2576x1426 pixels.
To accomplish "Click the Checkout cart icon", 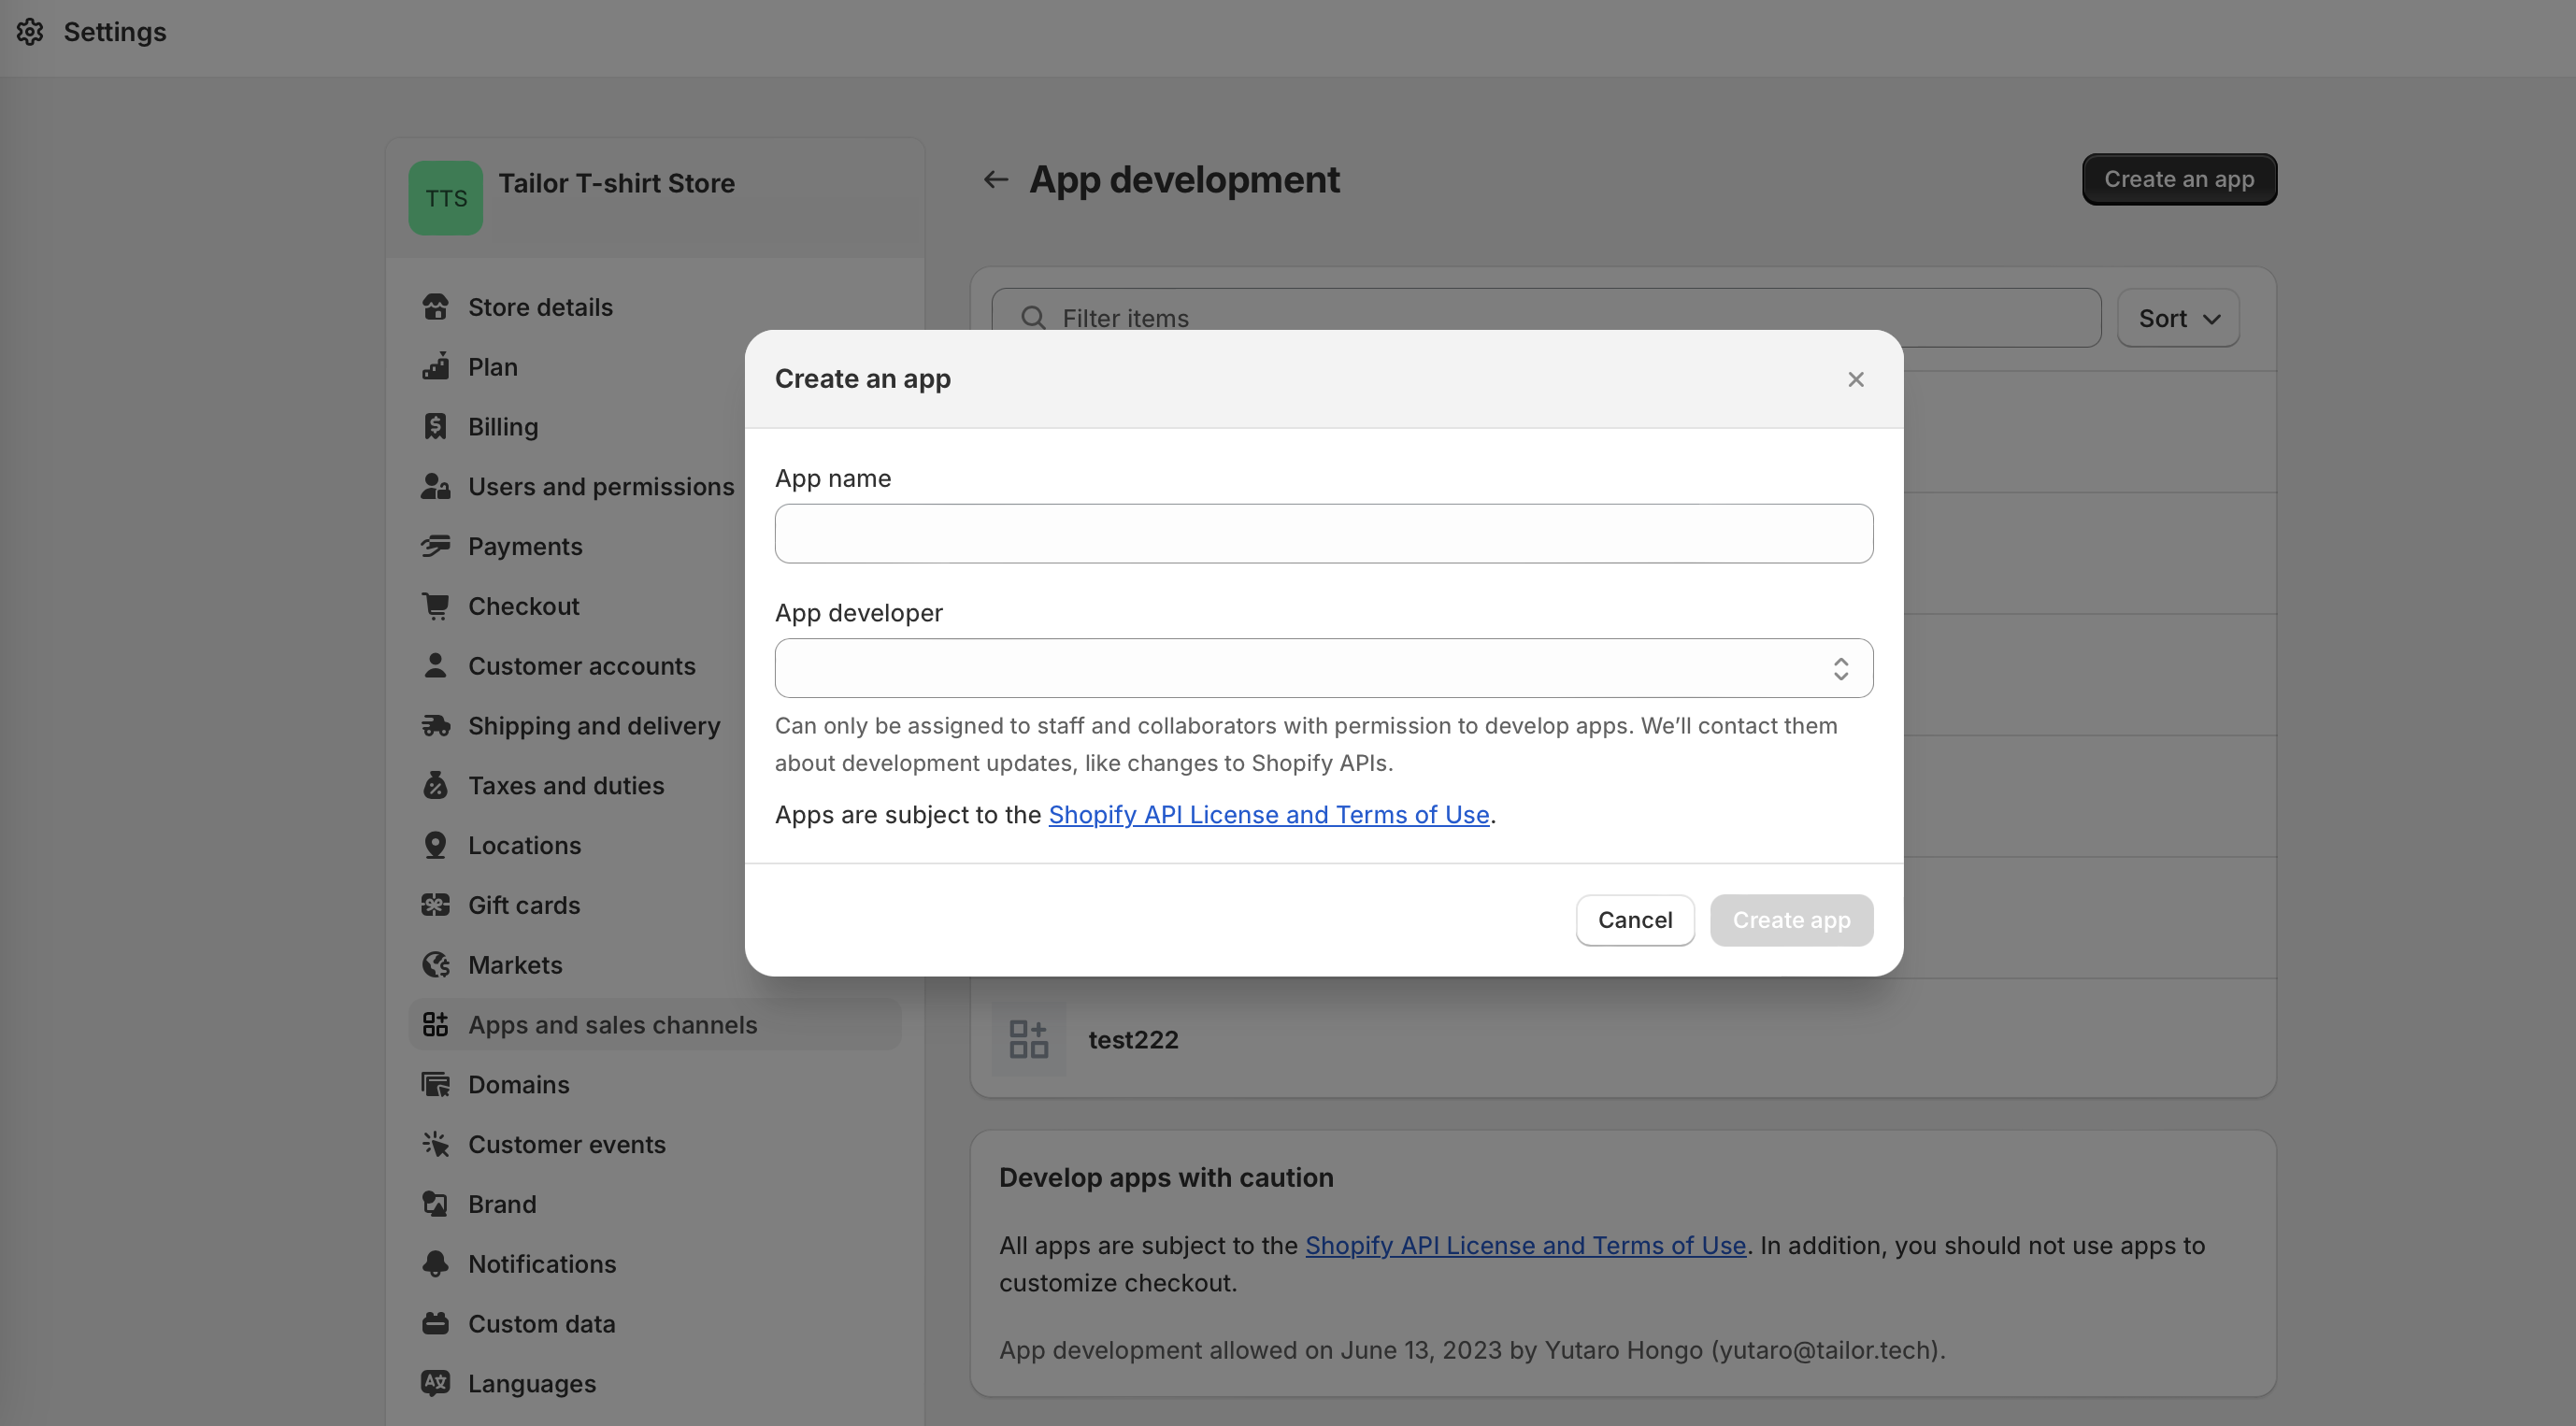I will click(436, 606).
